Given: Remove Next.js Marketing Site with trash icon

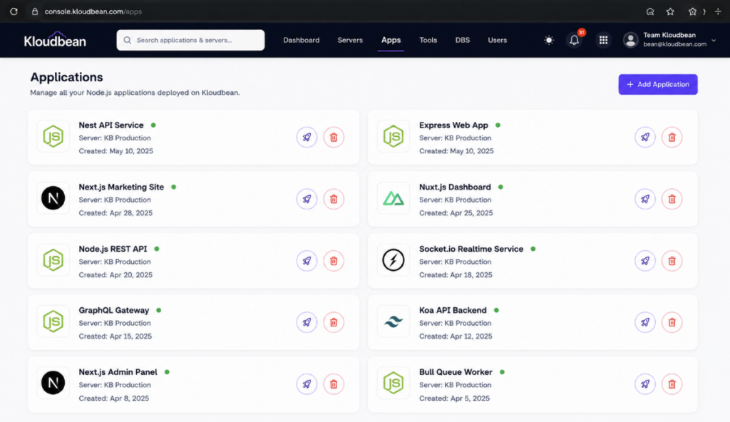Looking at the screenshot, I should click(334, 199).
